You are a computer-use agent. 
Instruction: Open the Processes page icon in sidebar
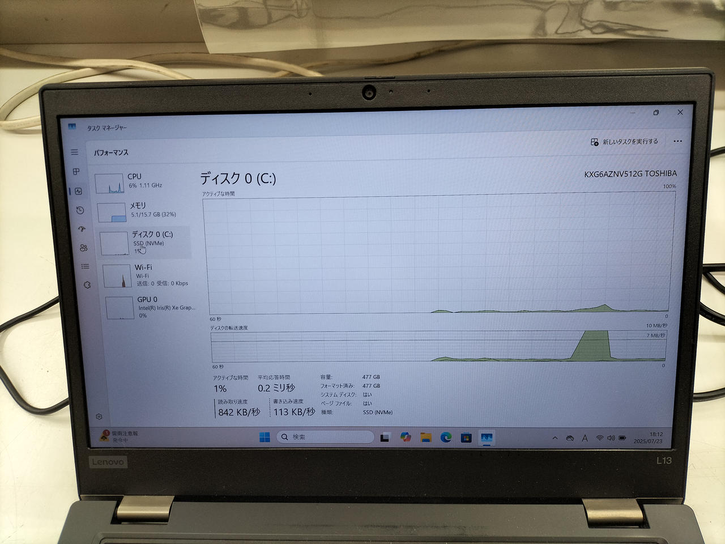[76, 172]
